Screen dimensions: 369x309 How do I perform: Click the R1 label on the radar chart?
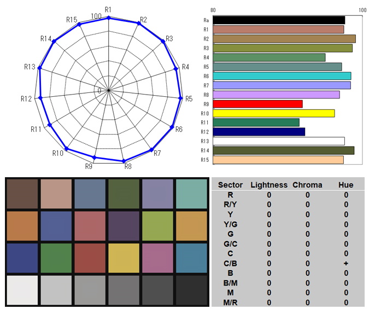click(108, 10)
